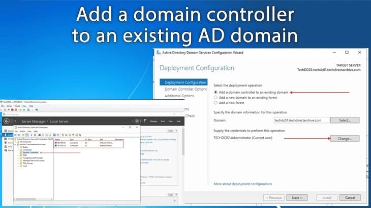Select 'Add a domain controller to an existing domain'

coord(215,92)
